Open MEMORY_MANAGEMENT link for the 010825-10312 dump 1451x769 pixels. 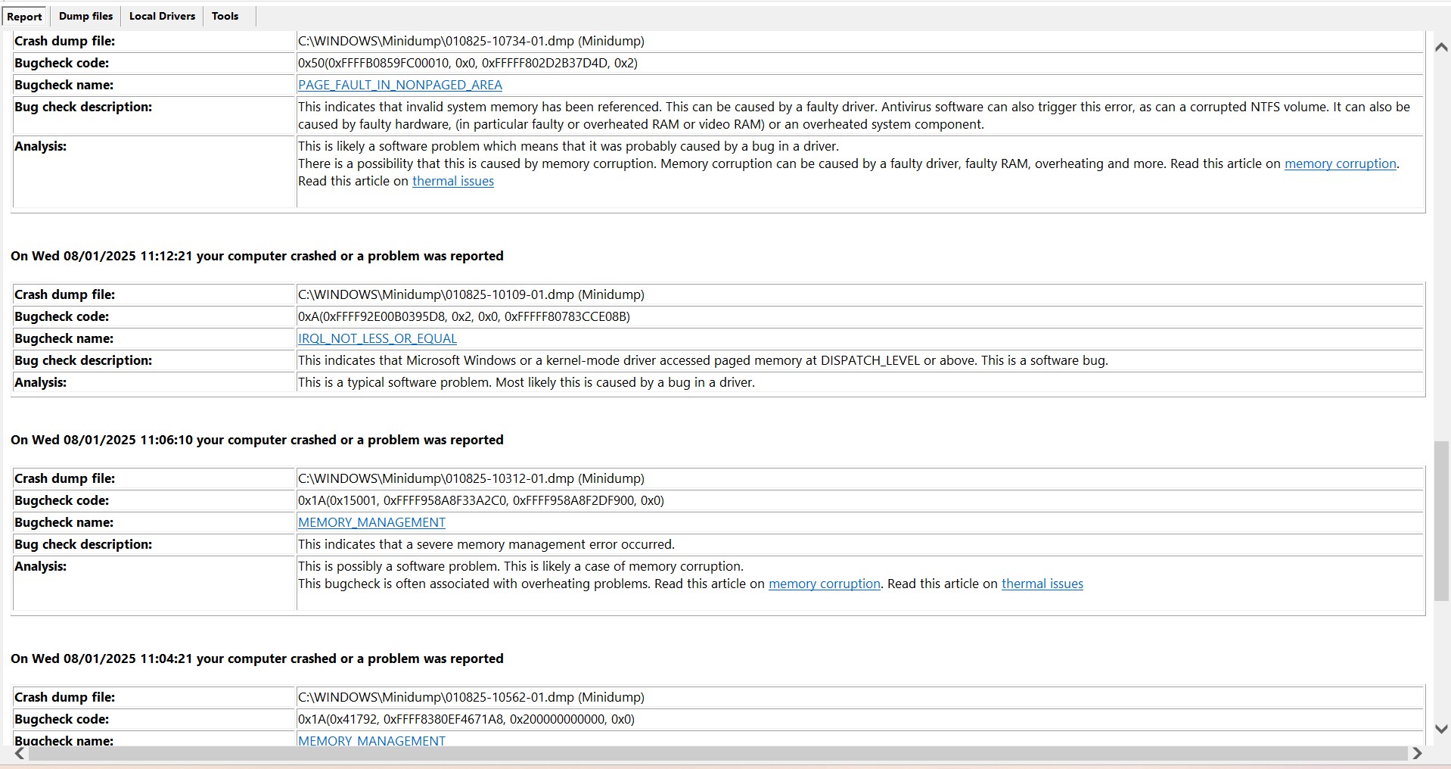coord(371,522)
